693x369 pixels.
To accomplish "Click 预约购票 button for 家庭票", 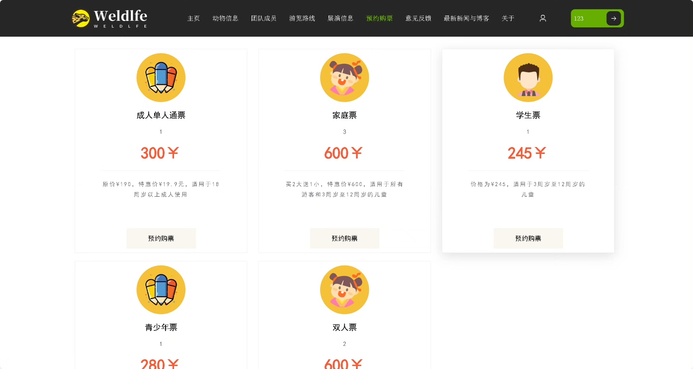I will 345,238.
